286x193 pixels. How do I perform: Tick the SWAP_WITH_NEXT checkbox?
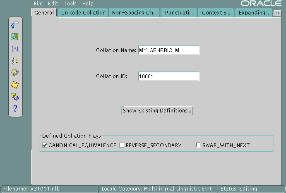[x=198, y=145]
